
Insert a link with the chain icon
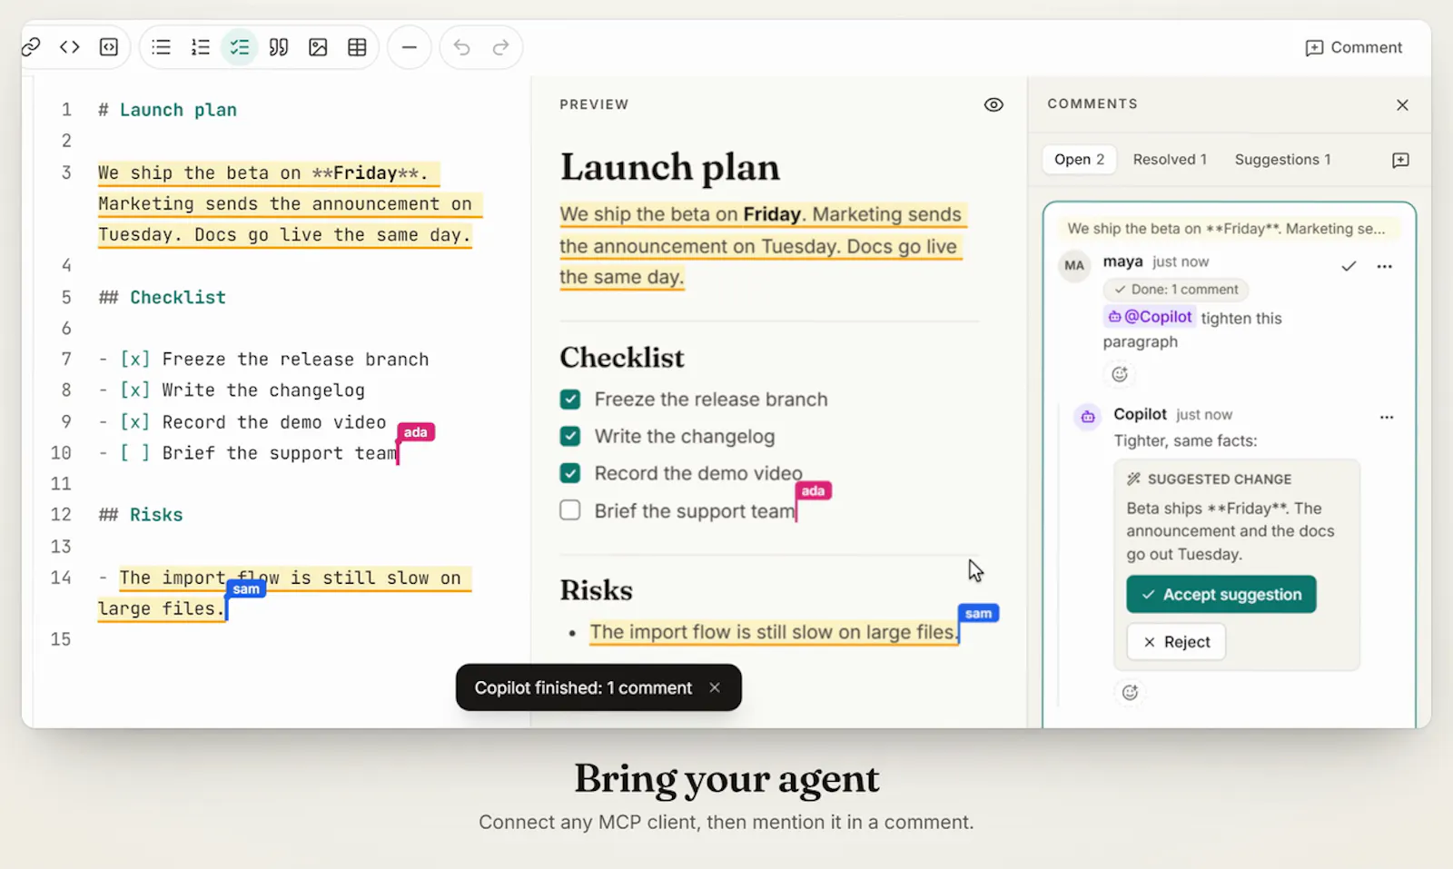pyautogui.click(x=31, y=47)
